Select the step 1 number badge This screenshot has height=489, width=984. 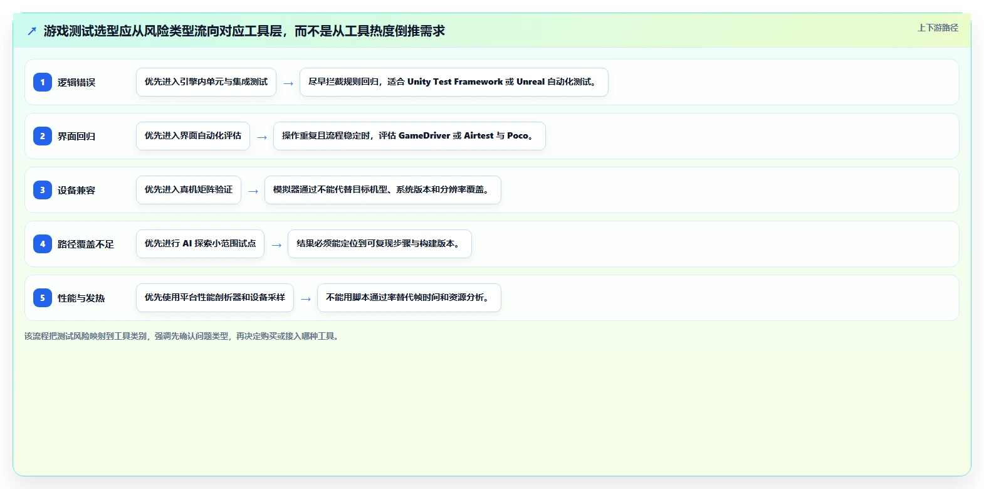coord(43,82)
